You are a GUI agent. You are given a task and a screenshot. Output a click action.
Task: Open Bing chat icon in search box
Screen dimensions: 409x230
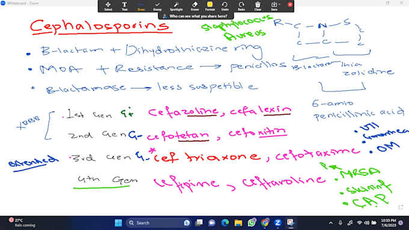[187, 223]
